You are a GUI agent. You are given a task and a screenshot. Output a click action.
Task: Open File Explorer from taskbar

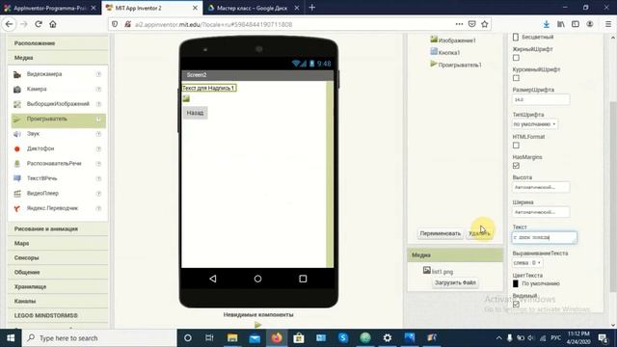click(x=232, y=337)
